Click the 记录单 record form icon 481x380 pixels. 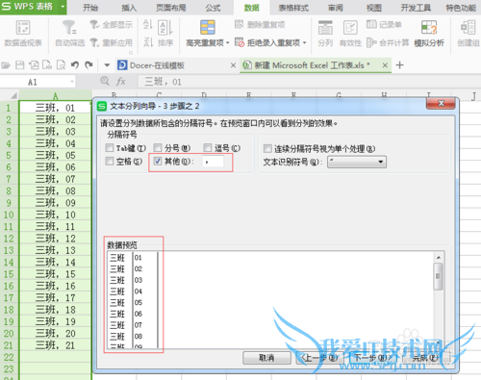pyautogui.click(x=371, y=24)
